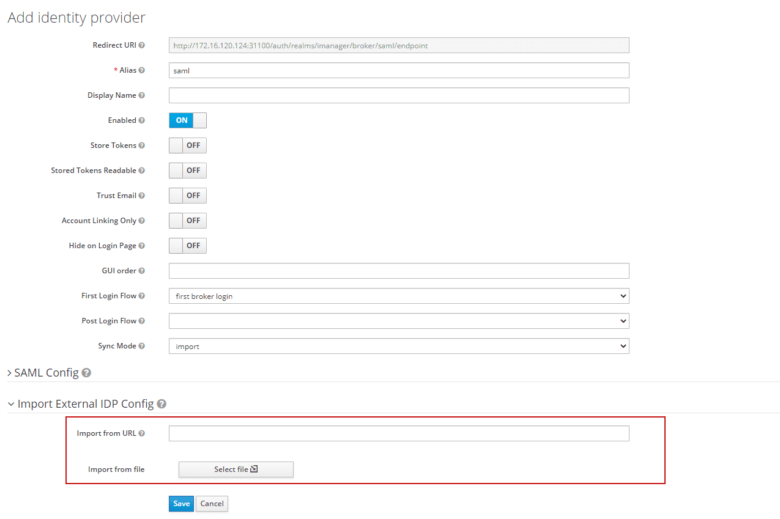Open the help icon beside Stored Tokens Readable
Viewport: 780px width, 519px height.
[142, 171]
